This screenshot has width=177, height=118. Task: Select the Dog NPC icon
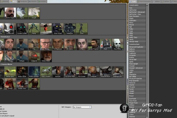click(x=34, y=45)
